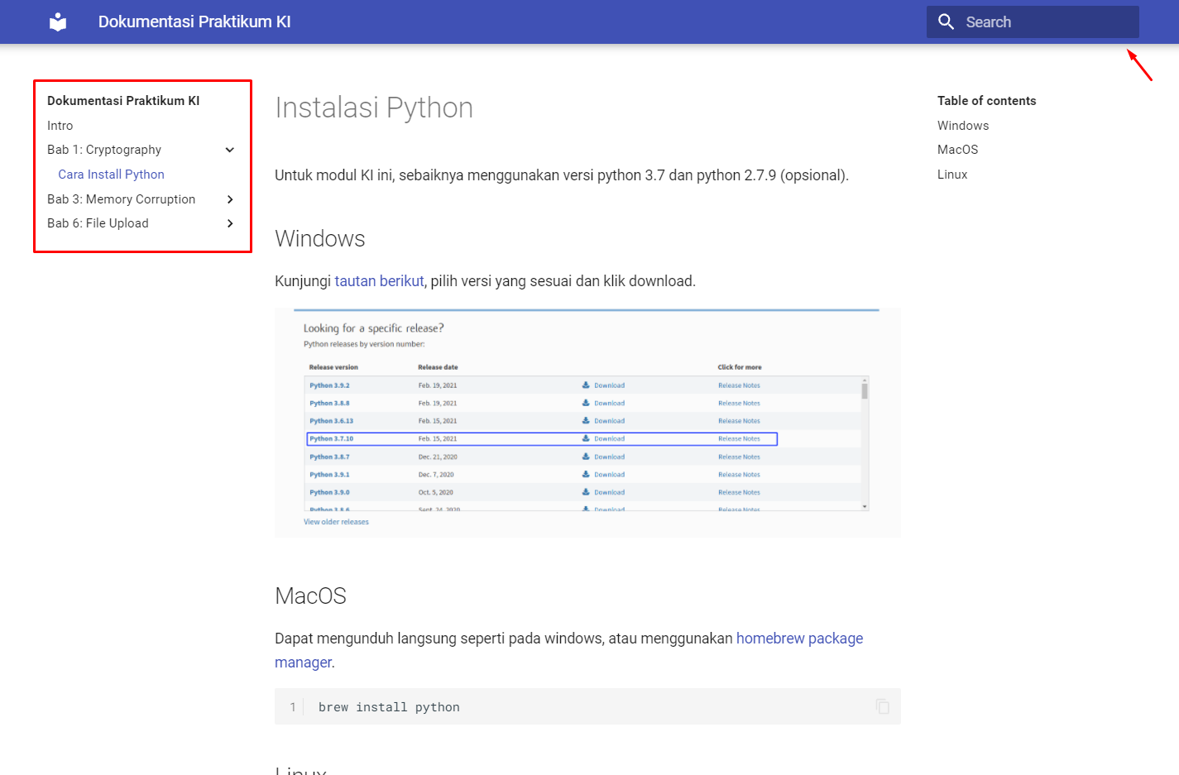Viewport: 1179px width, 775px height.
Task: Jump to Linux in table of contents
Action: (x=952, y=175)
